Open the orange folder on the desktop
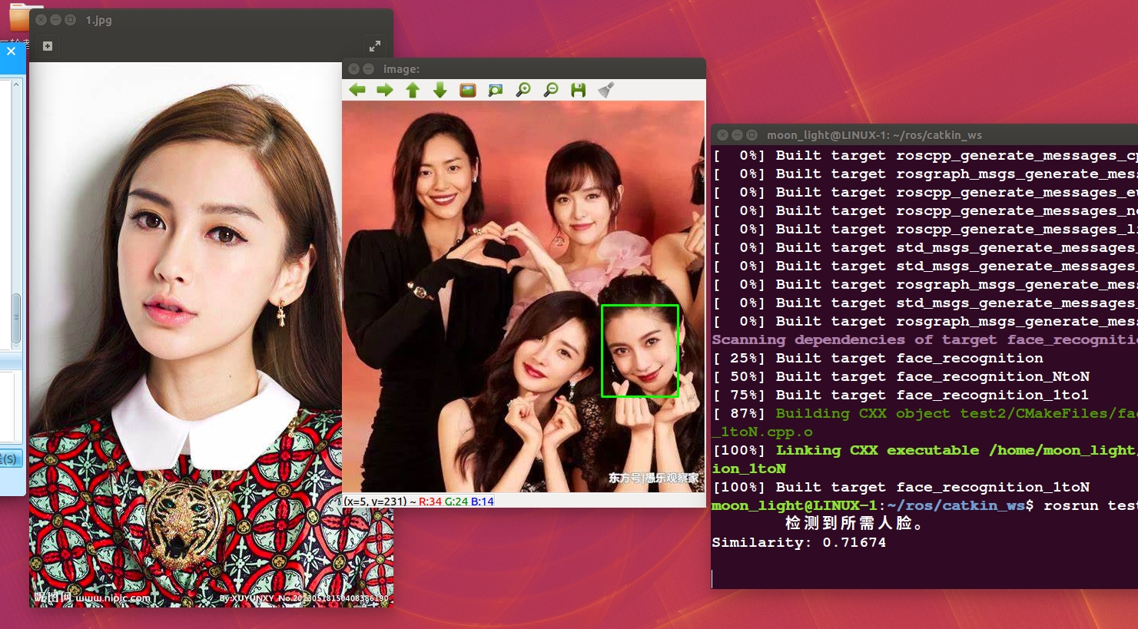This screenshot has width=1138, height=629. (x=21, y=19)
